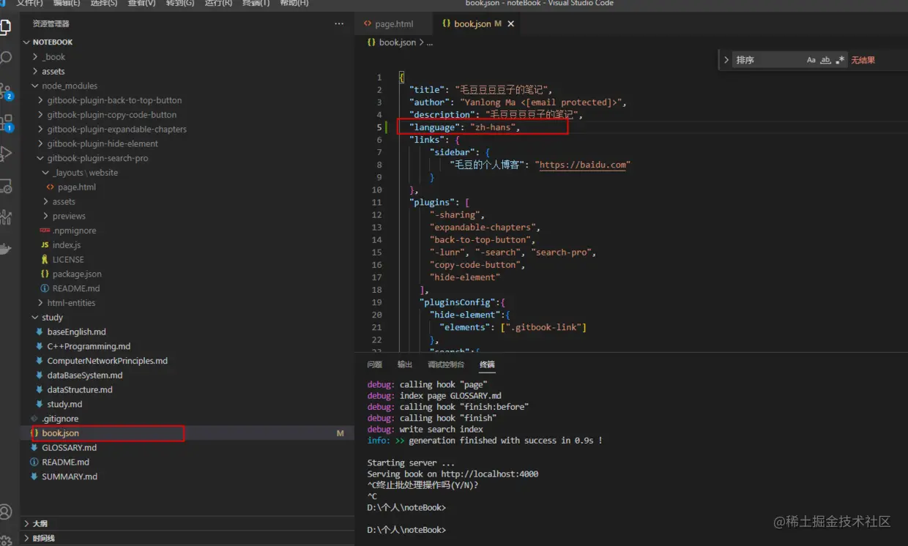Open the Explorer view in activity bar
The image size is (908, 546).
pyautogui.click(x=5, y=28)
